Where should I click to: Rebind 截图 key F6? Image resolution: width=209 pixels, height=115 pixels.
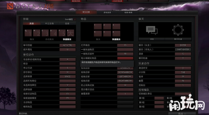click(x=183, y=81)
